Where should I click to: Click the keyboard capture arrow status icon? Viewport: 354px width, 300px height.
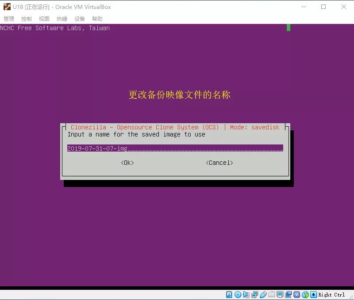314,295
